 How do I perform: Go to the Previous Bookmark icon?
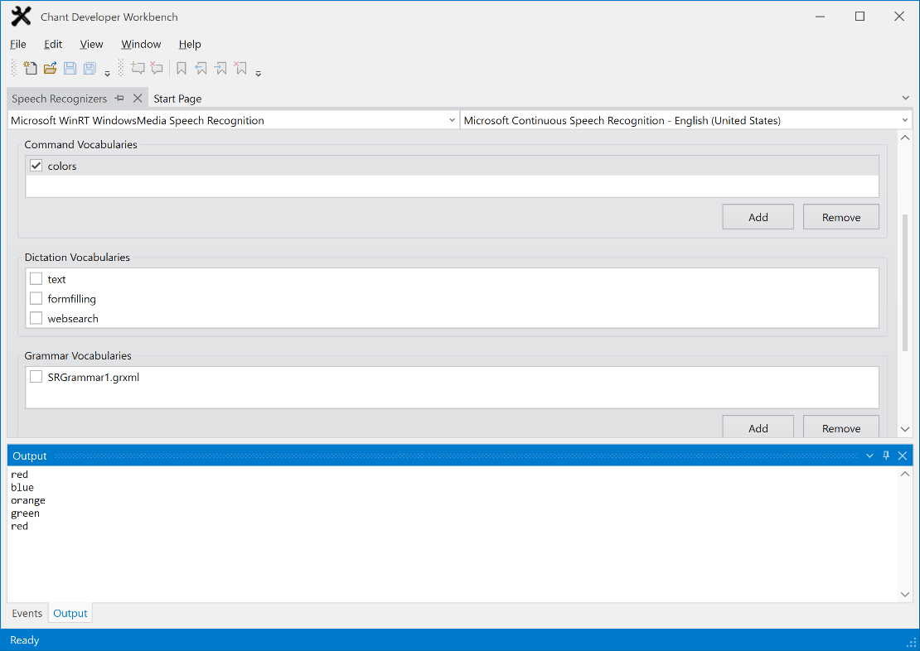click(x=201, y=69)
